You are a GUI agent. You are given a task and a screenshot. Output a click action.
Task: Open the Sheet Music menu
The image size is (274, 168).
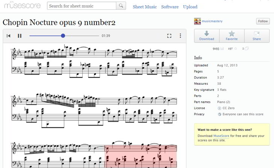145,7
